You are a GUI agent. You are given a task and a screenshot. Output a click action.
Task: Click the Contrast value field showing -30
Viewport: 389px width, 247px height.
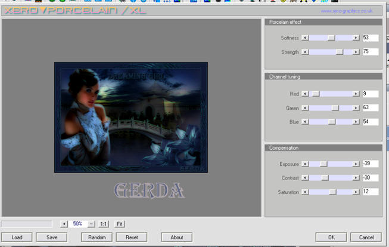click(x=371, y=178)
